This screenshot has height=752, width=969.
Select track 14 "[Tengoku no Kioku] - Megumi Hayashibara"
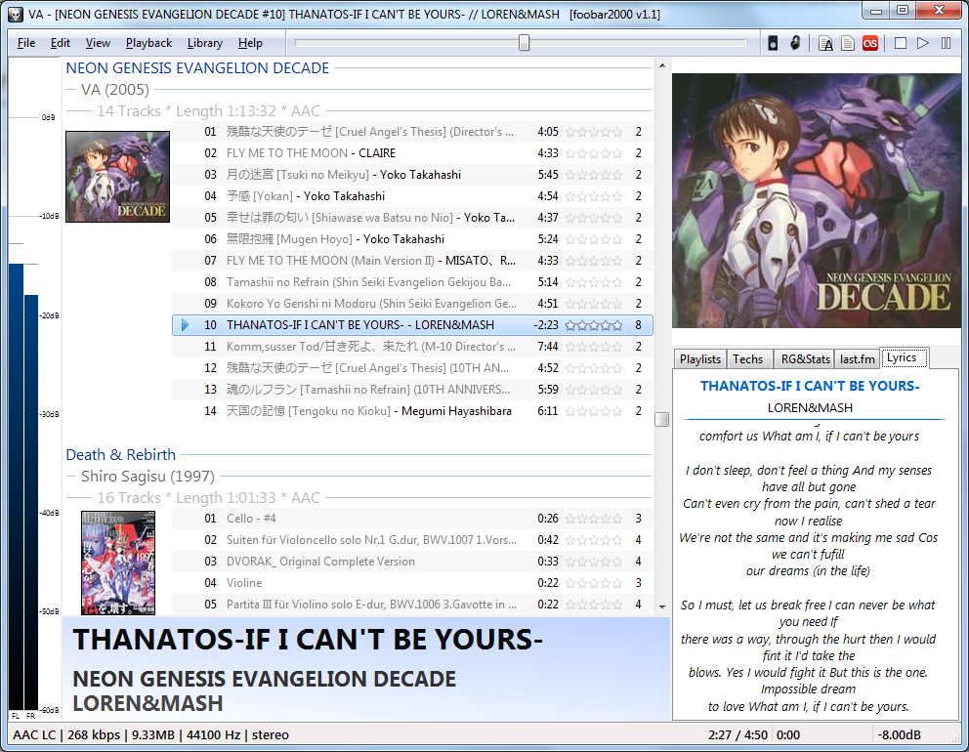click(x=412, y=411)
